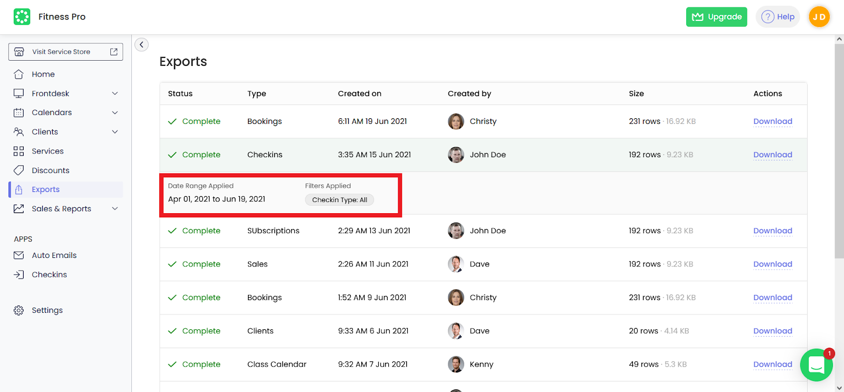Select Exports in the sidebar
The width and height of the screenshot is (844, 392).
(x=65, y=189)
